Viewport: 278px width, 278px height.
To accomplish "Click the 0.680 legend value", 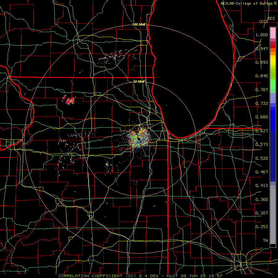I will [x=262, y=117].
